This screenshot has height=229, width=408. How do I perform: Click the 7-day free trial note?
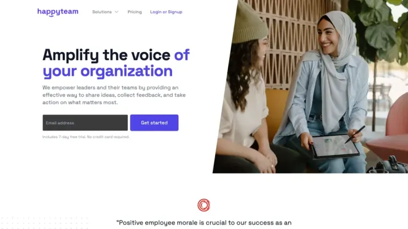point(86,137)
